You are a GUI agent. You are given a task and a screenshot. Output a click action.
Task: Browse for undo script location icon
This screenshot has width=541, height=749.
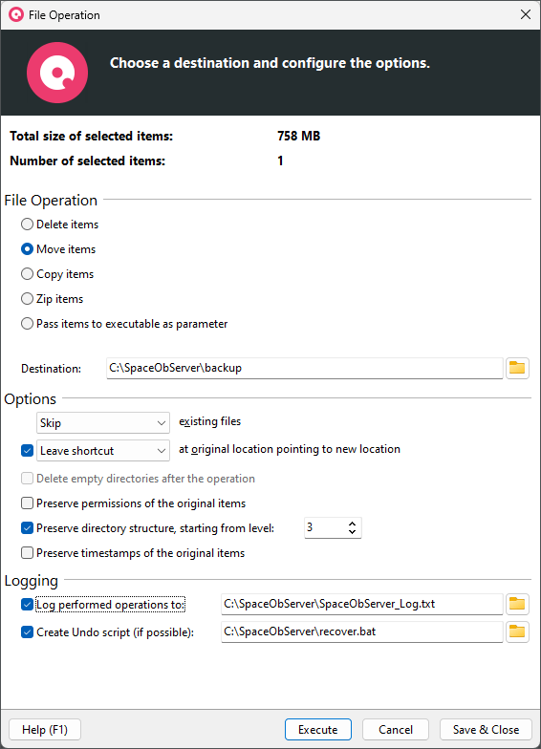517,632
